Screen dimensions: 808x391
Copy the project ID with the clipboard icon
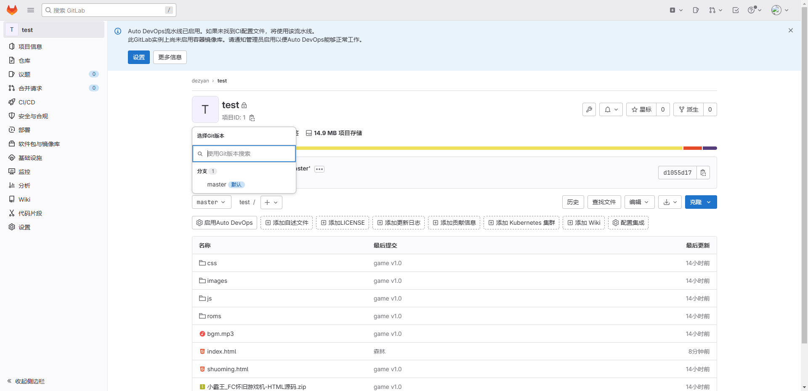[252, 118]
